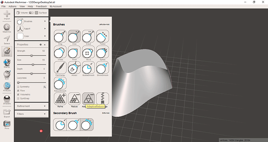This screenshot has height=142, width=268.
Task: Open the Meshmix tool
Action: [x=7, y=28]
